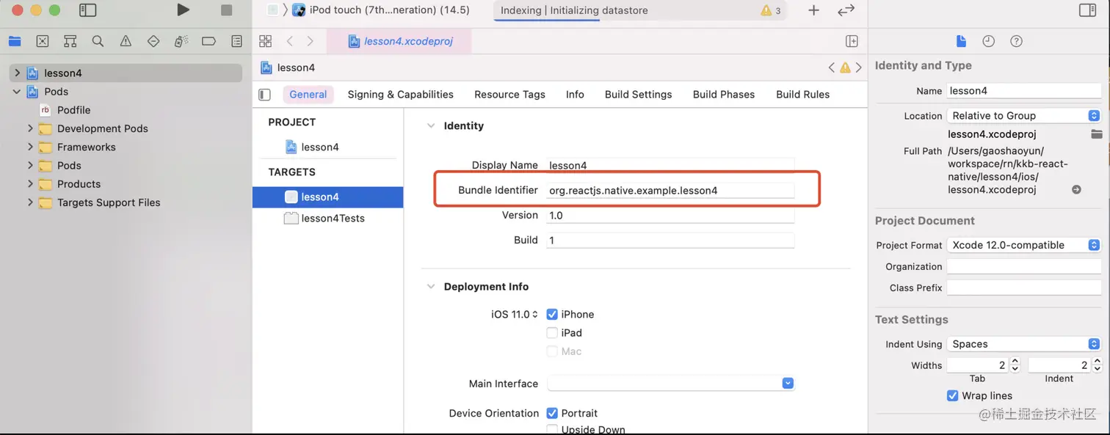Image resolution: width=1110 pixels, height=435 pixels.
Task: Open the Find navigator magnifier icon
Action: pyautogui.click(x=98, y=41)
